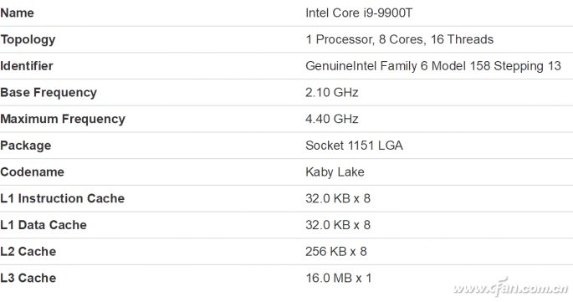Click the Base Frequency label
This screenshot has height=302, width=573.
tap(49, 93)
